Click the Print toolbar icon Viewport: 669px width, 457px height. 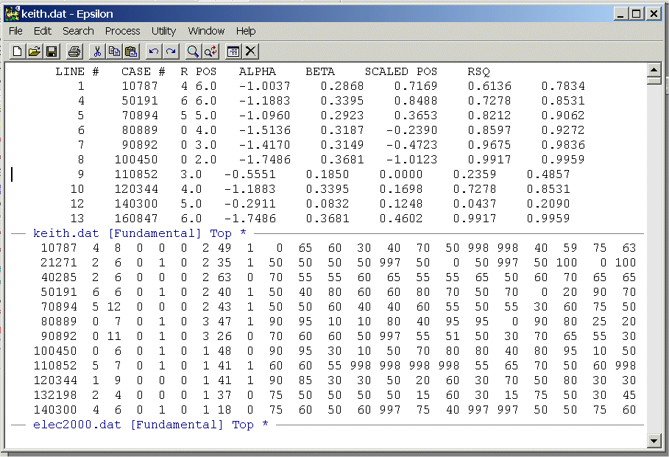click(x=74, y=51)
